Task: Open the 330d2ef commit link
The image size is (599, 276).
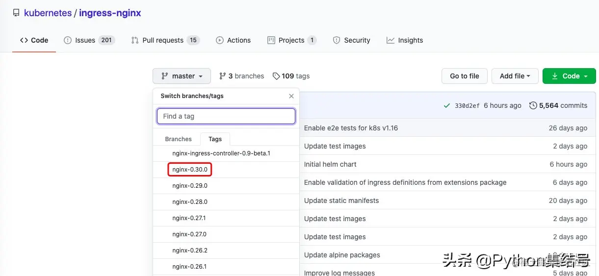Action: [467, 105]
